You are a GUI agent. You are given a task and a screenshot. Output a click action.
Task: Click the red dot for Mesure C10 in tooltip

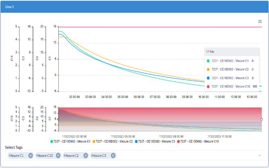coord(208,86)
